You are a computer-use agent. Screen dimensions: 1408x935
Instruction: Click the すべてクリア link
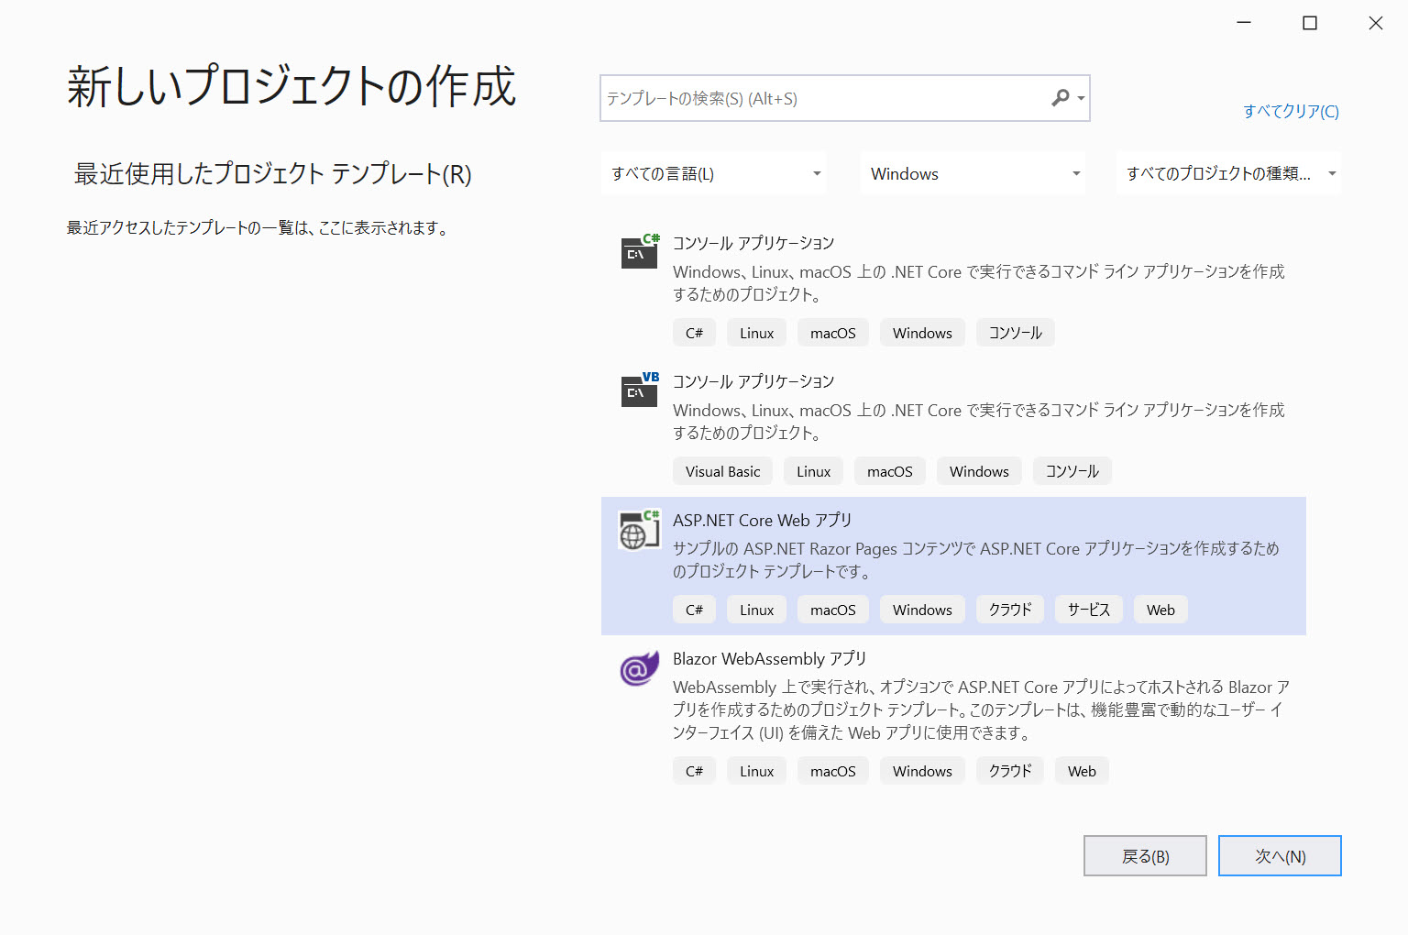(x=1291, y=111)
